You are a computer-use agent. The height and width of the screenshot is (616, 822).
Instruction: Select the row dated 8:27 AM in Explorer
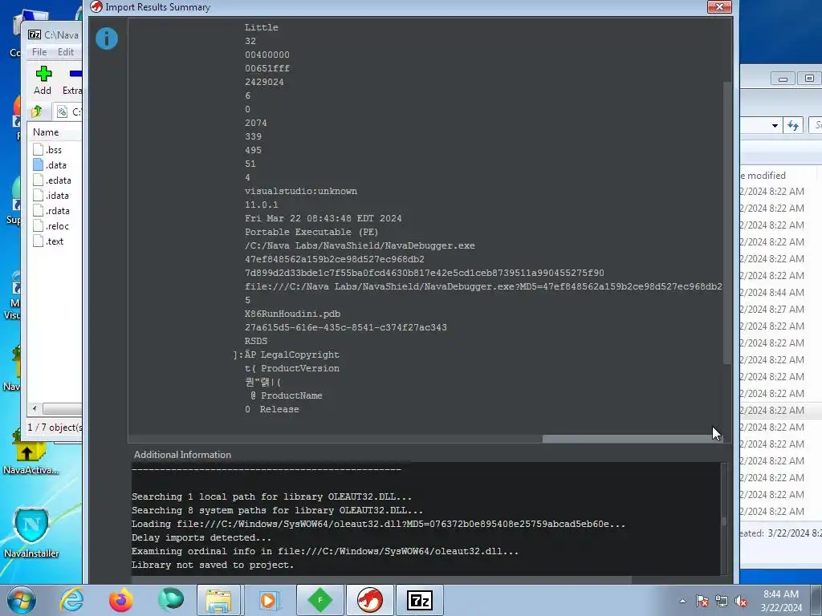pos(780,309)
